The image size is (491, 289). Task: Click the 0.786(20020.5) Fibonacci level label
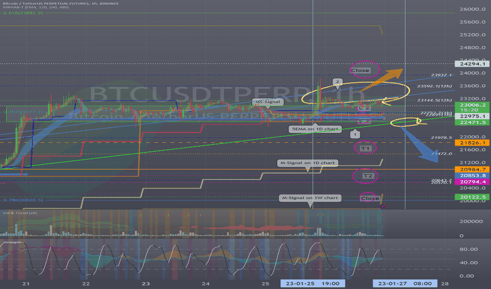[23, 200]
